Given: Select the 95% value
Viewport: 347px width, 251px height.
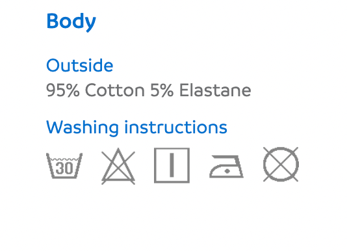Looking at the screenshot, I should [x=63, y=90].
